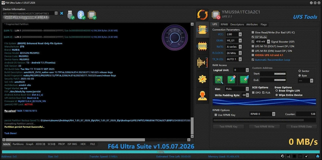Image resolution: width=322 pixels, height=160 pixels.
Task: Click the 100% progress bar
Action: click(x=161, y=152)
